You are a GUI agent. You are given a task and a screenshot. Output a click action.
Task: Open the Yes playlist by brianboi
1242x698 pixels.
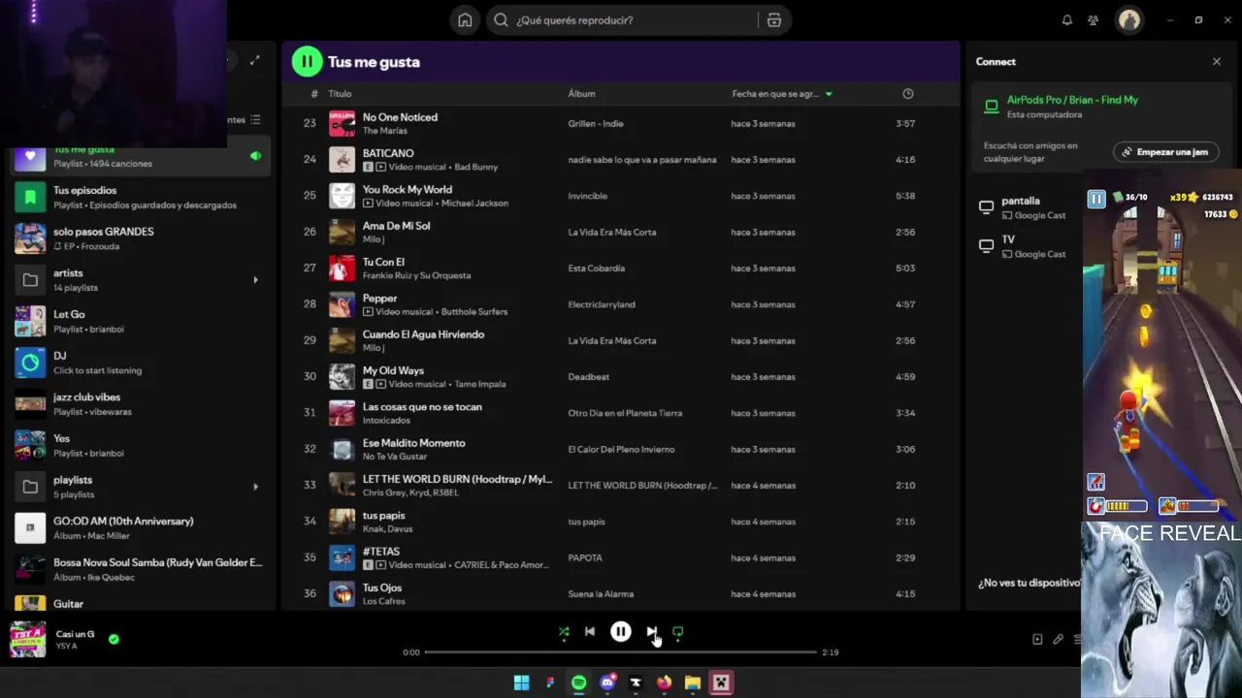click(142, 445)
